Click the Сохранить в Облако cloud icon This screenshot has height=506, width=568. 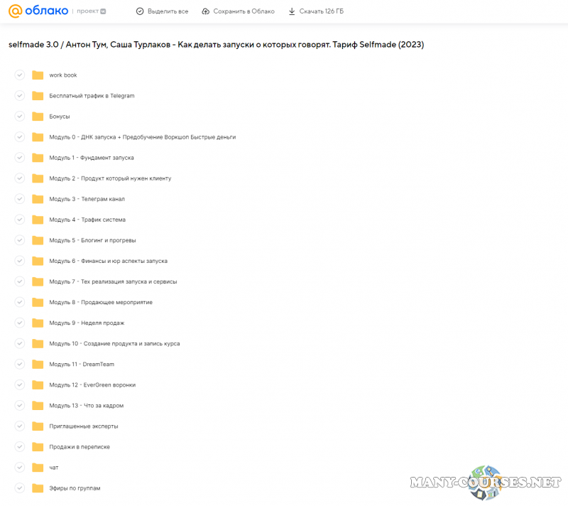pos(206,12)
